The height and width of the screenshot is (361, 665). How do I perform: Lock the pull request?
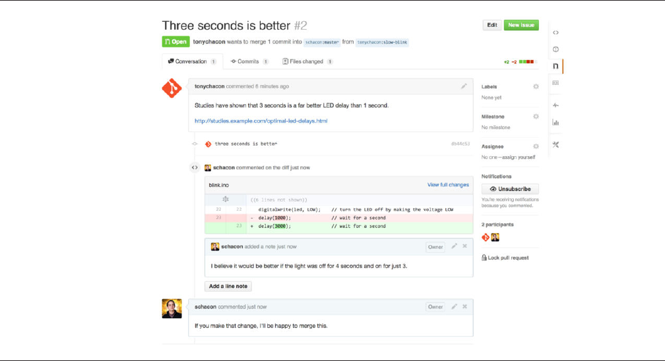click(x=506, y=258)
